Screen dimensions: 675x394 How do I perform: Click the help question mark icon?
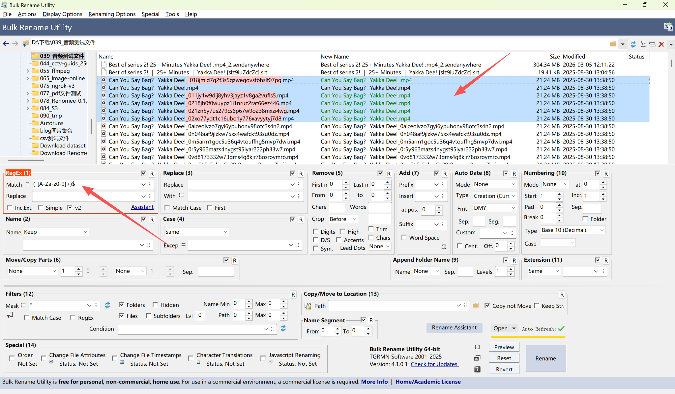[x=477, y=369]
